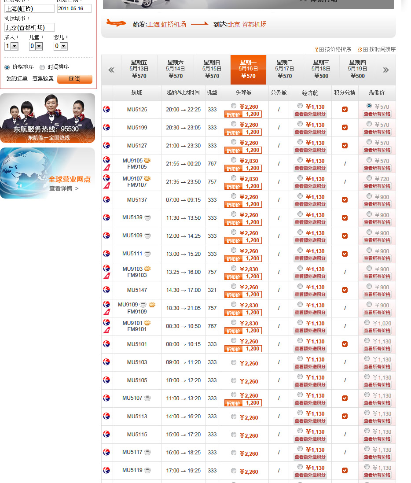
Task: Switch to 星期五 5月13日 date tab
Action: (x=139, y=70)
